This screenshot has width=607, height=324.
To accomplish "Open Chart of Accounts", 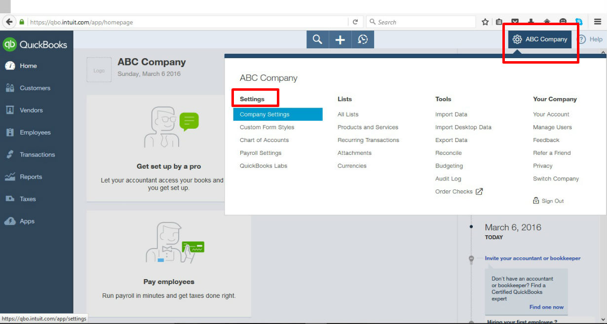I will (264, 140).
